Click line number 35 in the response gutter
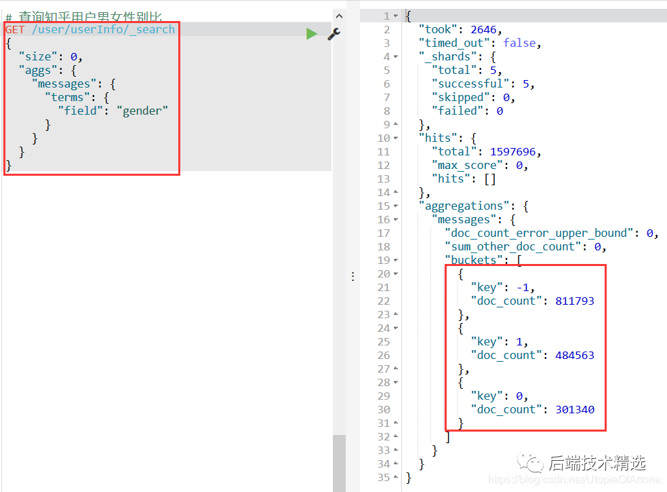This screenshot has height=492, width=667. tap(384, 478)
